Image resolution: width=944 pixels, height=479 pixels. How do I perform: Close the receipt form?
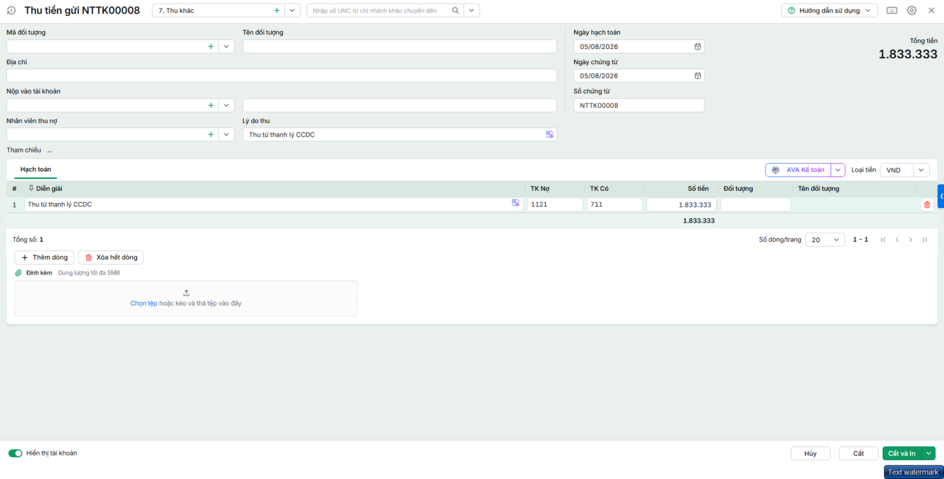tap(932, 11)
